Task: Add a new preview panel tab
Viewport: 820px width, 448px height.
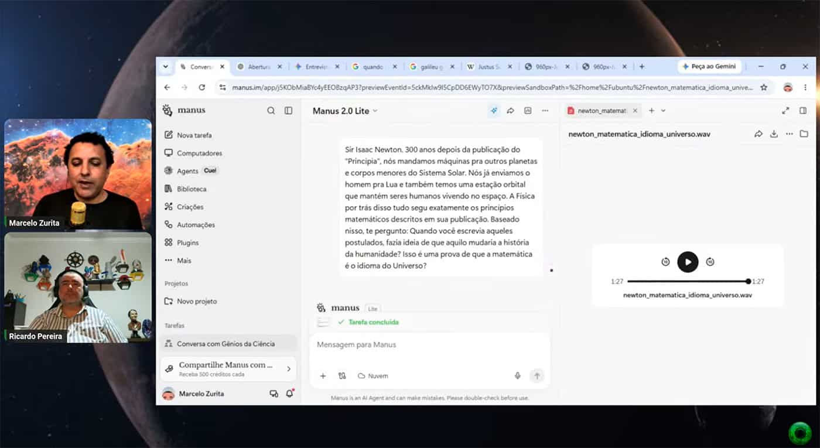Action: tap(651, 111)
